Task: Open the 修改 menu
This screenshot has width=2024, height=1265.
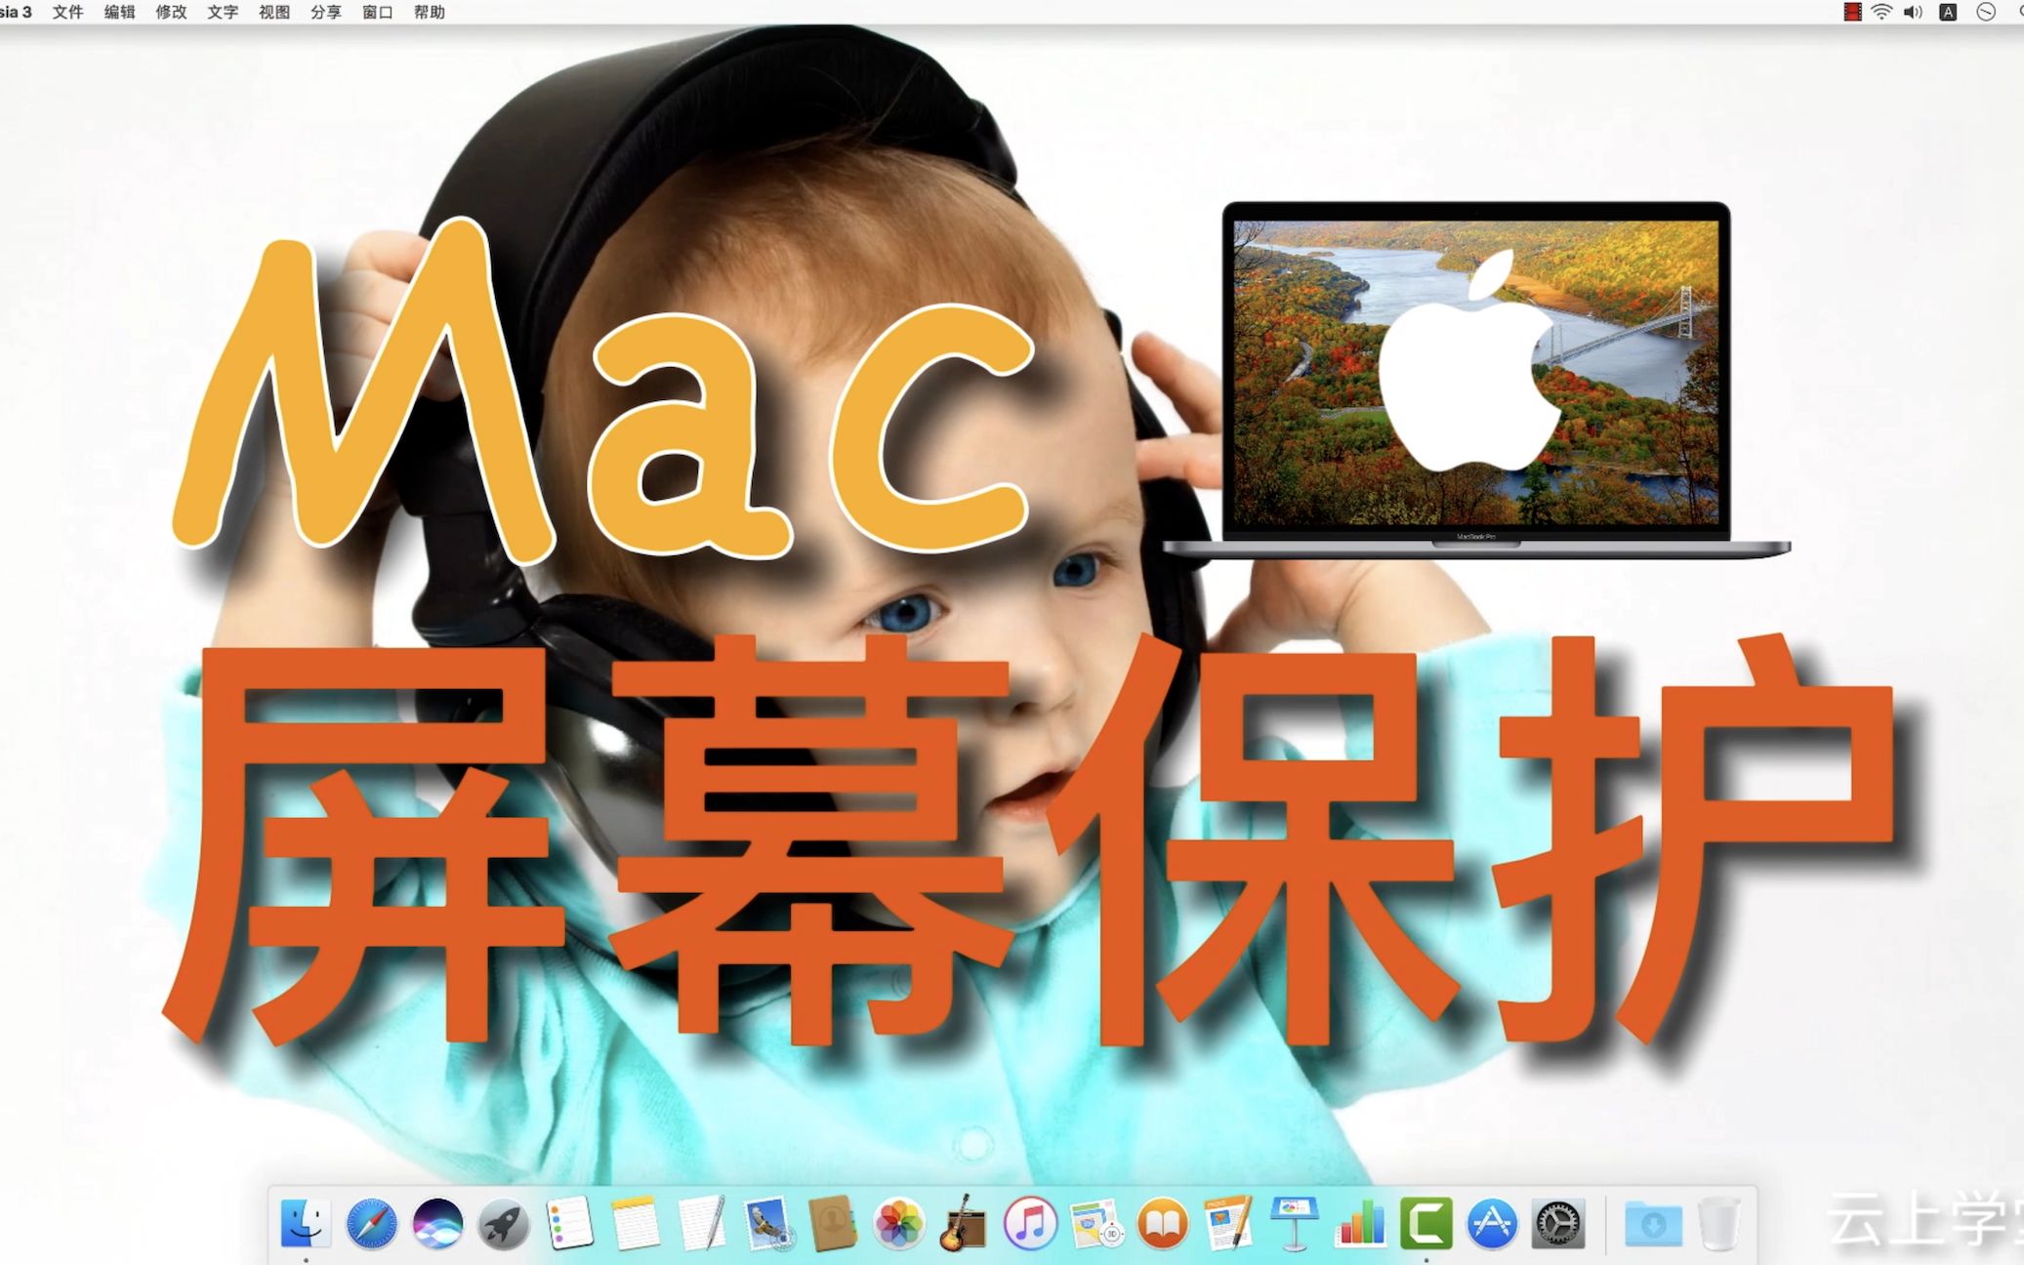Action: pyautogui.click(x=171, y=12)
